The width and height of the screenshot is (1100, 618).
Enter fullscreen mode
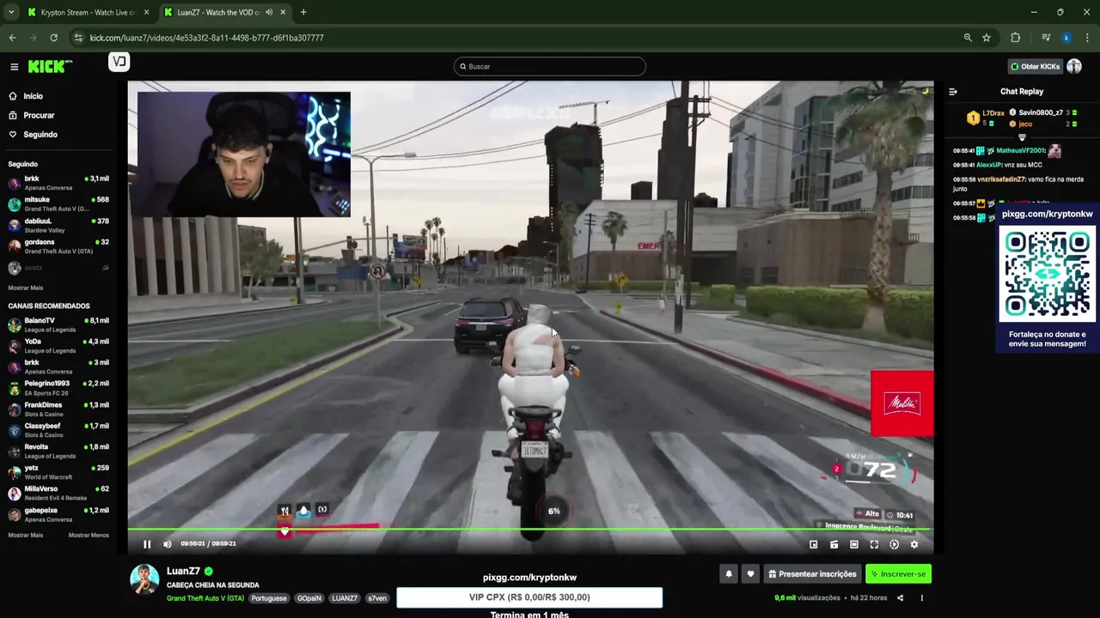pyautogui.click(x=874, y=544)
